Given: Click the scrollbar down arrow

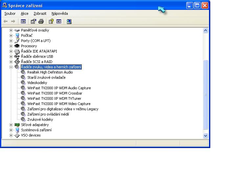Looking at the screenshot, I should (x=205, y=136).
